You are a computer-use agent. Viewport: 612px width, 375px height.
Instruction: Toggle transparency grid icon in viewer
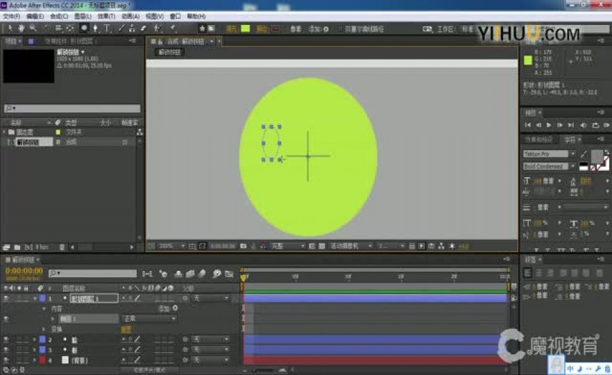(x=322, y=246)
